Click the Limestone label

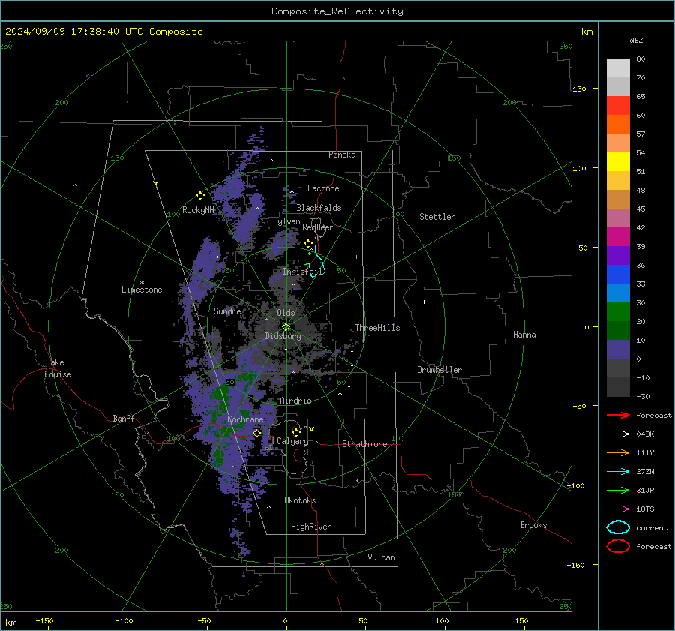142,290
